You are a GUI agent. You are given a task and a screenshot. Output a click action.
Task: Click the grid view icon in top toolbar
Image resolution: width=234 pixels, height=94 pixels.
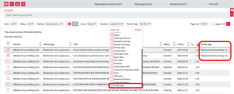pos(6,4)
